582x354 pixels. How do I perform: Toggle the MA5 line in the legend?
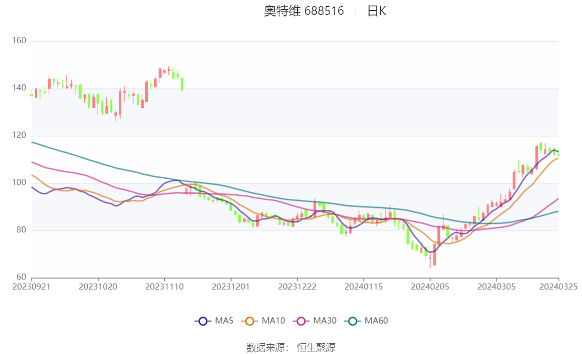coord(214,321)
